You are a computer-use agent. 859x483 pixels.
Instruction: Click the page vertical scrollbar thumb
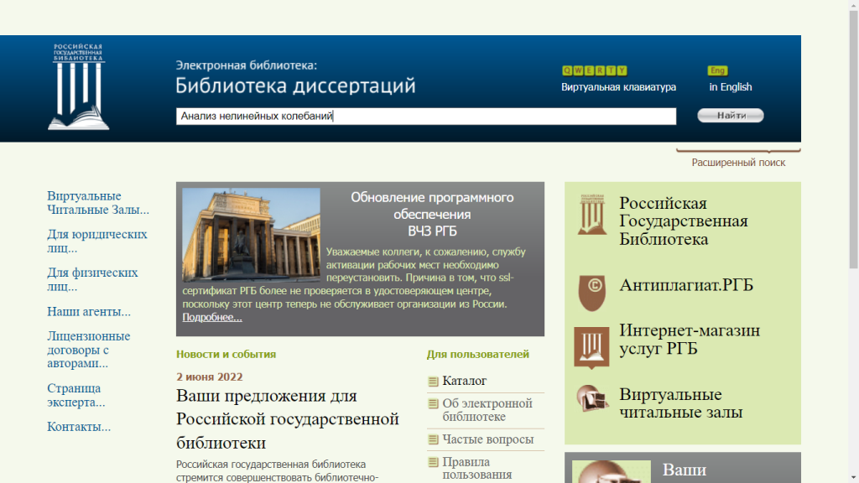[853, 140]
